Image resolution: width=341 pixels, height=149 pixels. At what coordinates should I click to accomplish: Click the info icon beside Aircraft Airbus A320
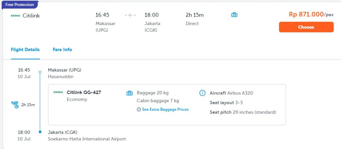pos(203,93)
